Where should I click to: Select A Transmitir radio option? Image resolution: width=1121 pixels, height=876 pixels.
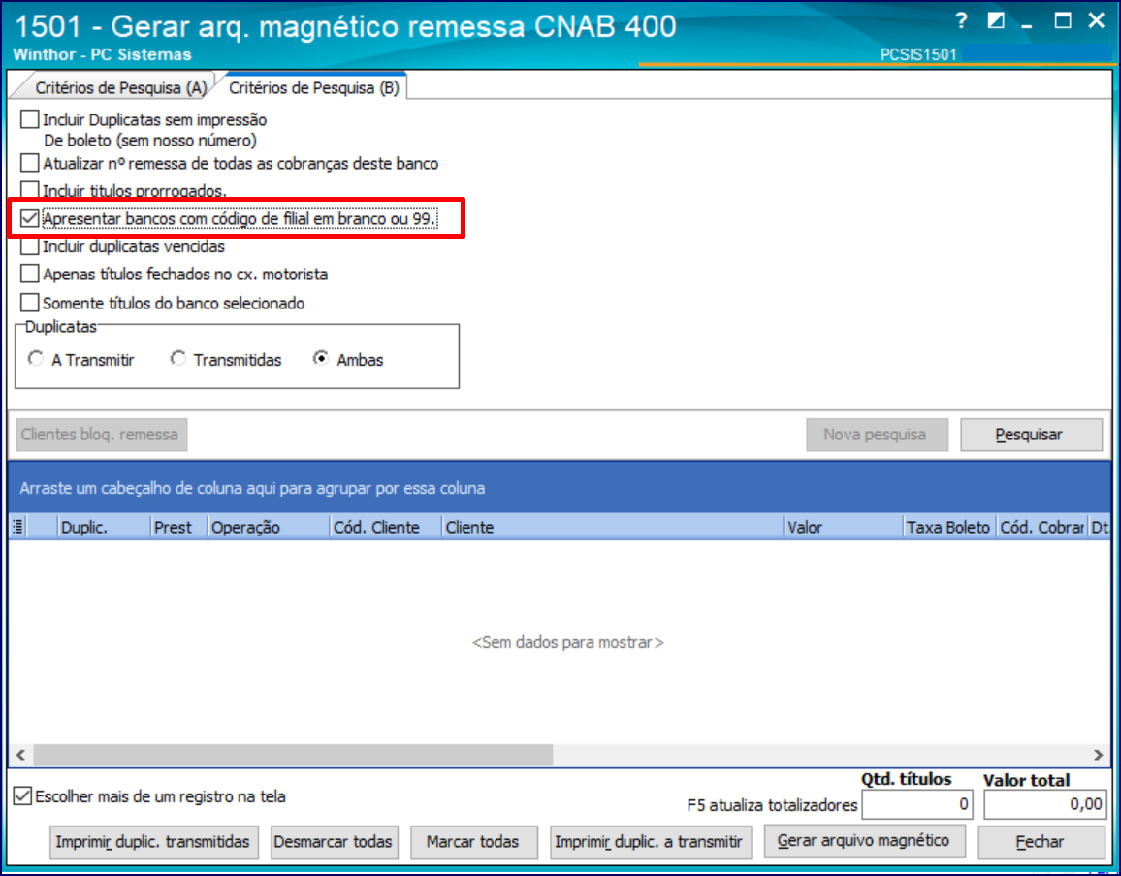(36, 358)
